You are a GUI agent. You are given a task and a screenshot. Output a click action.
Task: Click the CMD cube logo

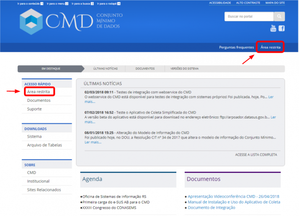click(x=31, y=21)
